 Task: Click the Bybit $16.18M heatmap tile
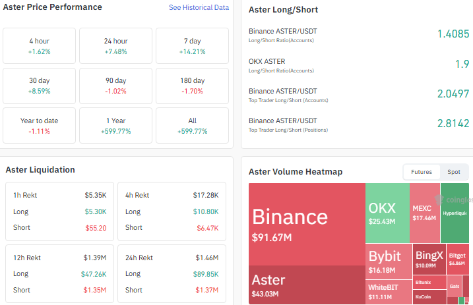[x=389, y=262]
